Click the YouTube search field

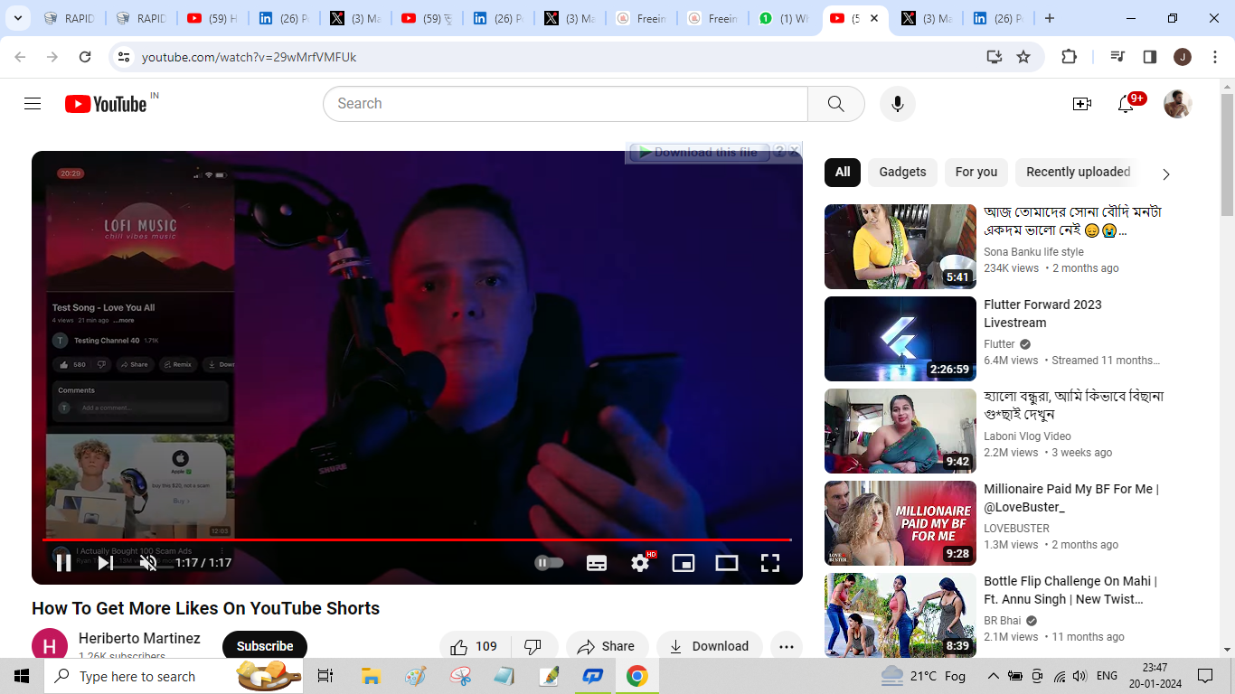click(565, 104)
